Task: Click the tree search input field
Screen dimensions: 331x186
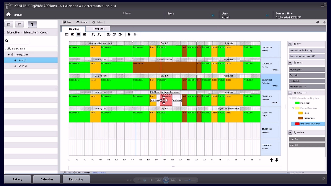Action: (x=17, y=41)
